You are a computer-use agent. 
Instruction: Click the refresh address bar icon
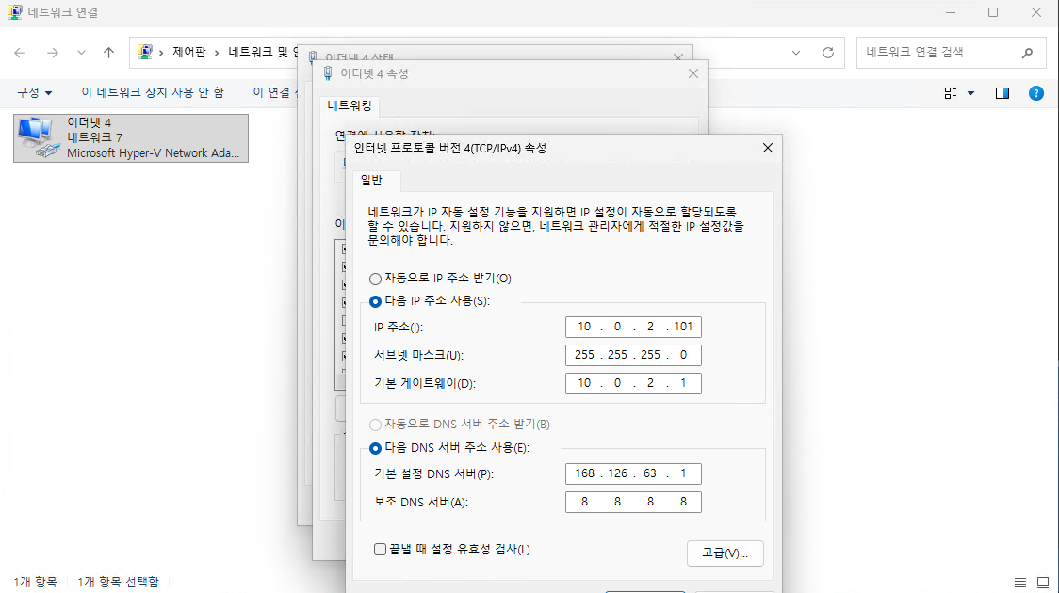click(828, 53)
